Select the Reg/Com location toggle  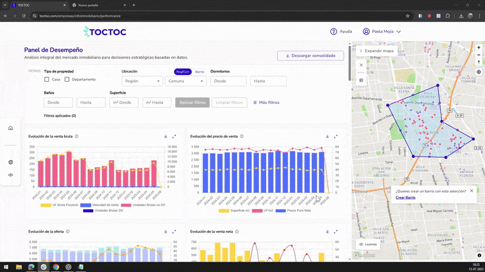coord(182,72)
